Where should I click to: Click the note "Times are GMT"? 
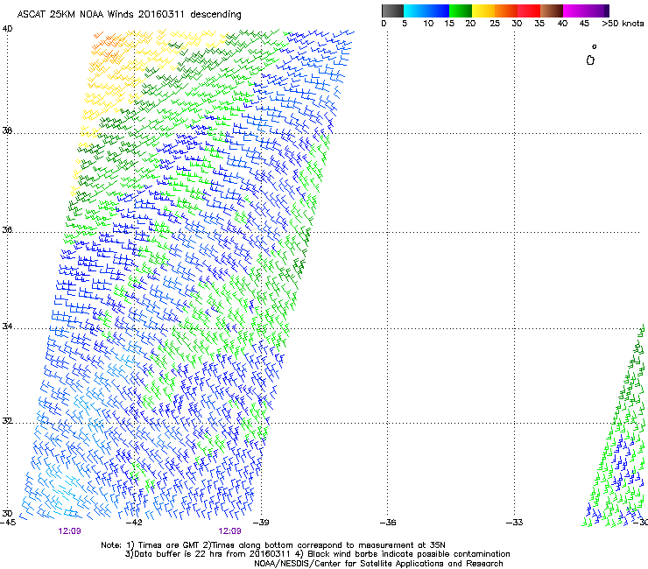(x=169, y=545)
